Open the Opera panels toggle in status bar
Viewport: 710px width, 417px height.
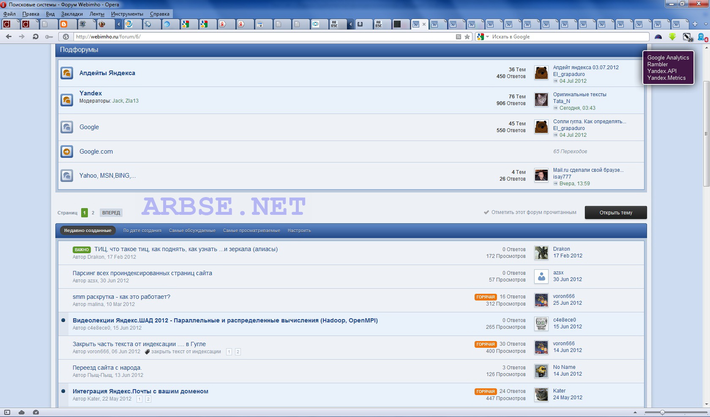coord(7,412)
